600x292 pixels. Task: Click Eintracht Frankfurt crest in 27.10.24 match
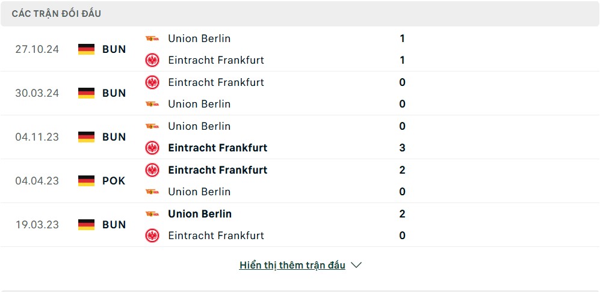click(152, 60)
